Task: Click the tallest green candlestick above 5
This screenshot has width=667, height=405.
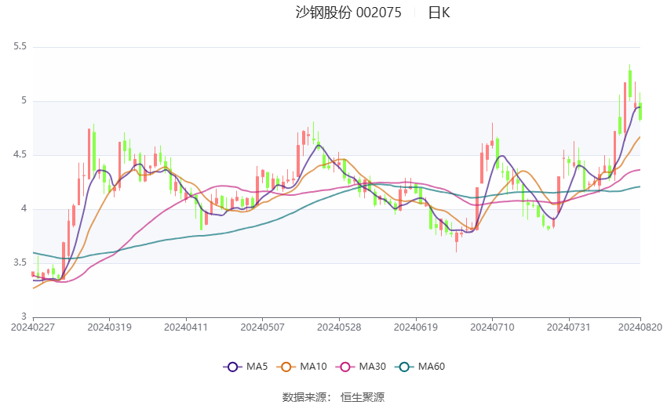Action: pos(629,84)
